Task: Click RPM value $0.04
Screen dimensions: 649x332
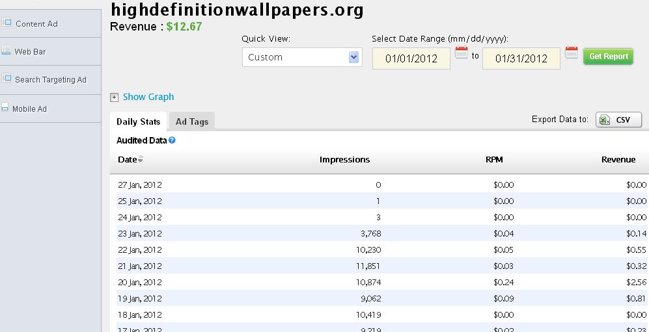Action: coord(504,234)
